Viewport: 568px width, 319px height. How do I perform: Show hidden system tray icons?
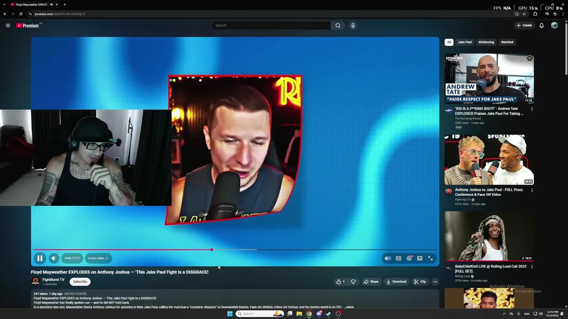click(504, 314)
